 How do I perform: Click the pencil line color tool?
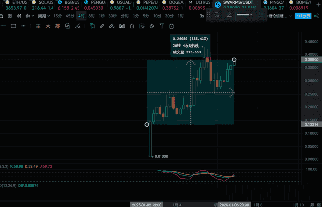point(229,15)
